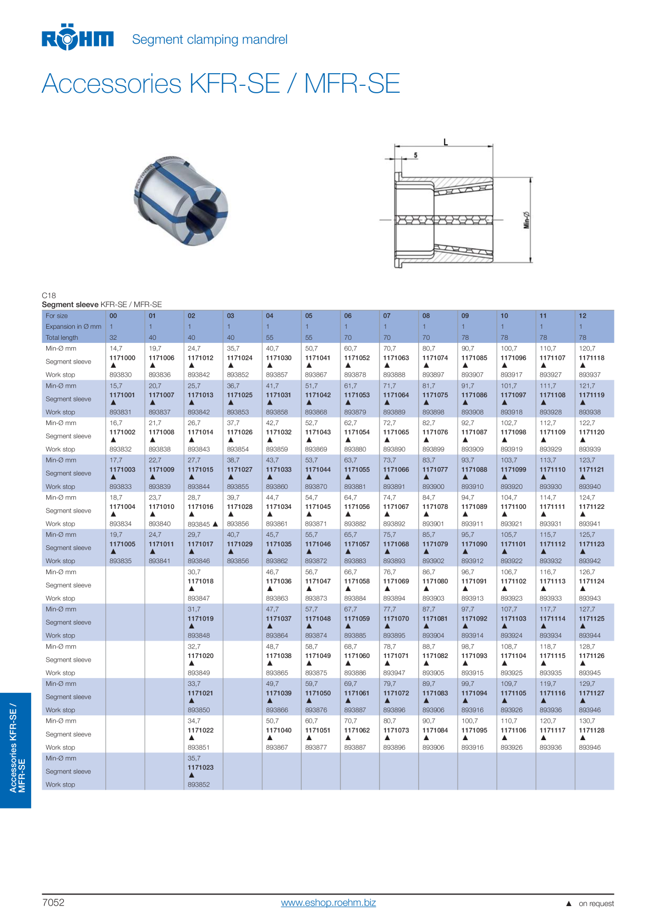Select size column header "08"
The width and height of the screenshot is (653, 924).
pos(426,316)
